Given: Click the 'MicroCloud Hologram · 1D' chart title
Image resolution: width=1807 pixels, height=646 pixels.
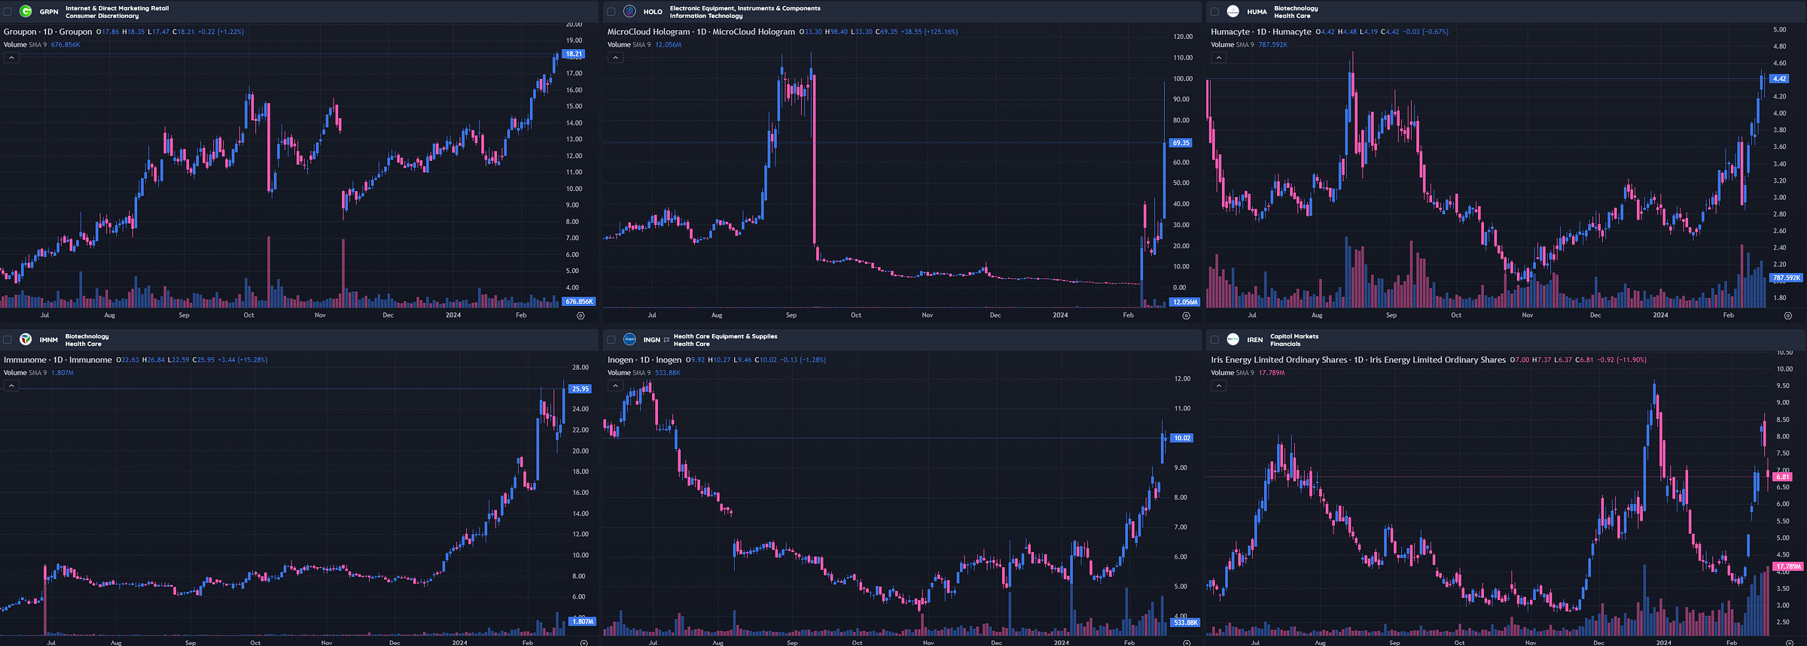Looking at the screenshot, I should coord(701,32).
